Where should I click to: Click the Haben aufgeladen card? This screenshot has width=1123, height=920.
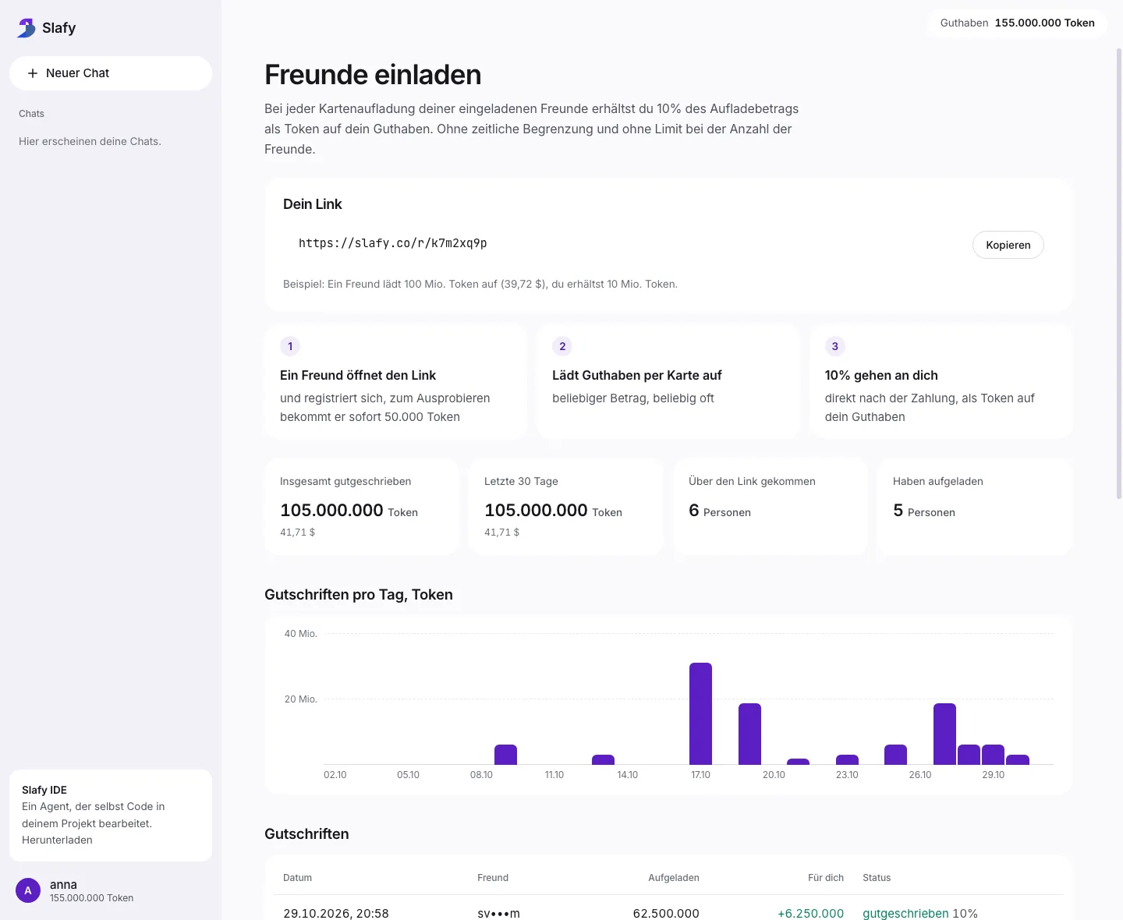click(x=975, y=507)
